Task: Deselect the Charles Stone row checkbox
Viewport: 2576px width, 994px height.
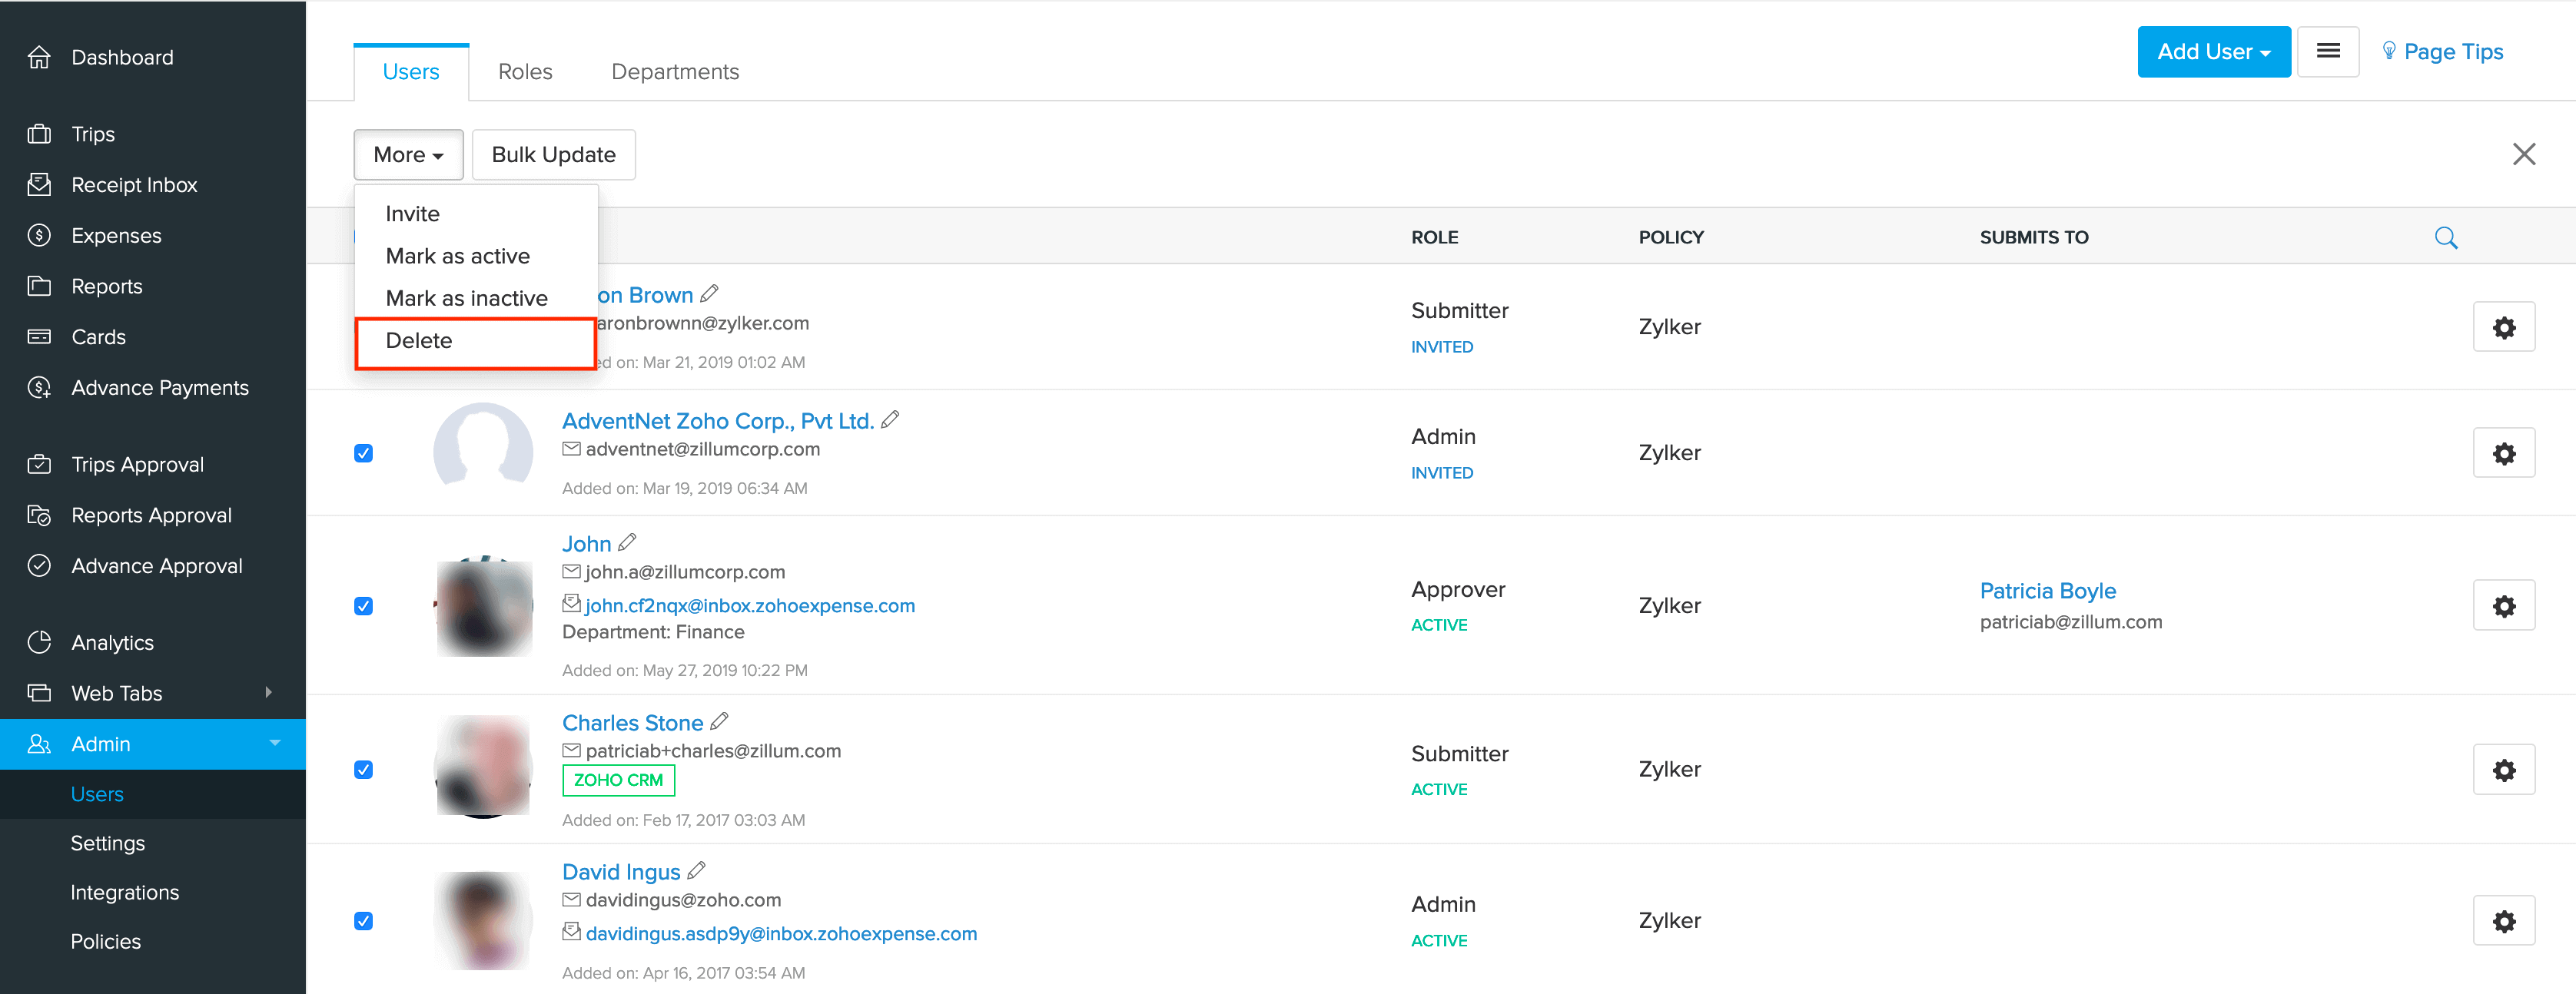Action: pyautogui.click(x=364, y=769)
